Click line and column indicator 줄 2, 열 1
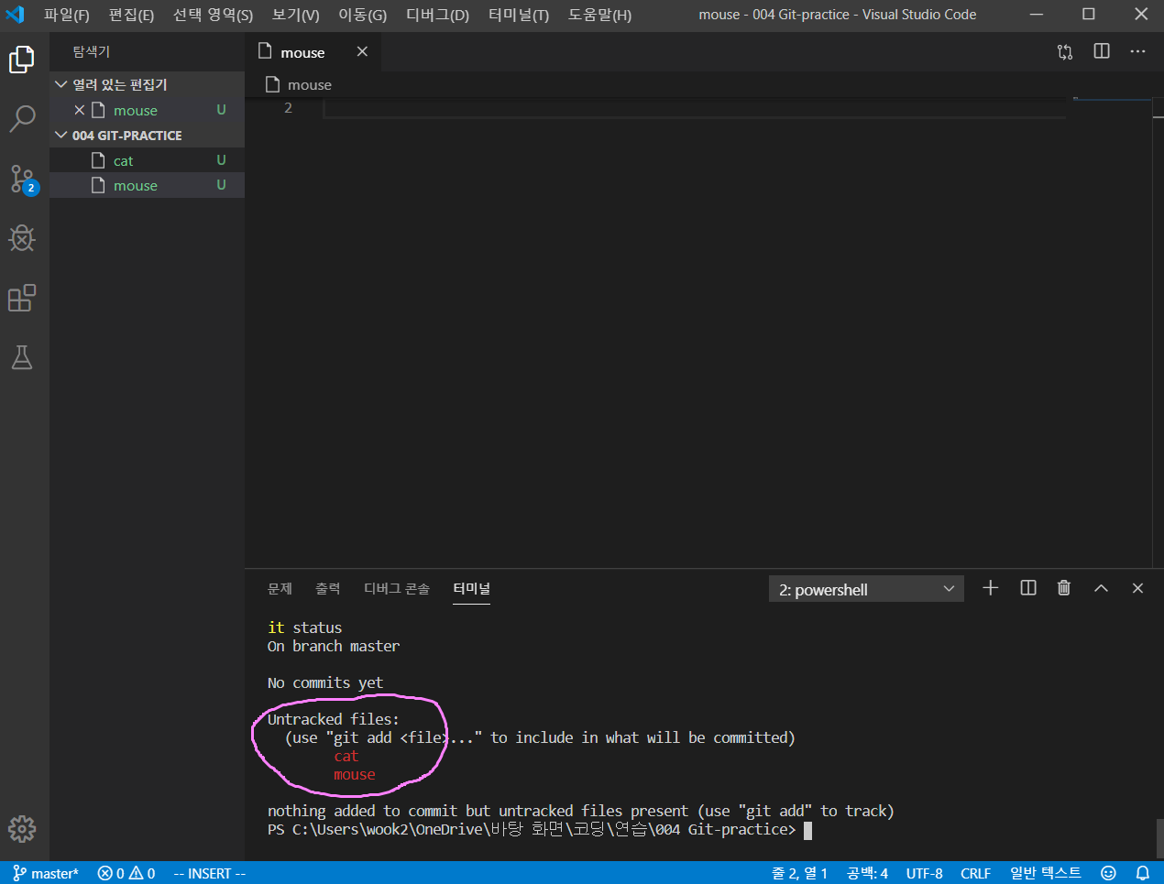1164x884 pixels. pyautogui.click(x=799, y=873)
